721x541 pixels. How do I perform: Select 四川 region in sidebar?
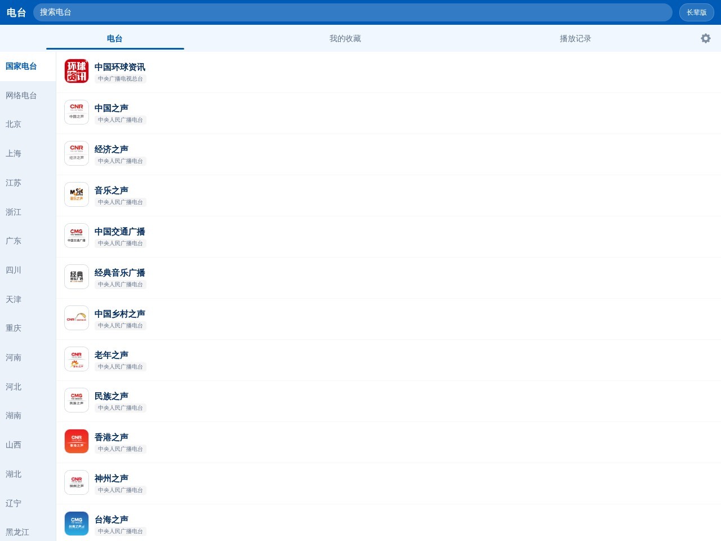click(x=28, y=270)
